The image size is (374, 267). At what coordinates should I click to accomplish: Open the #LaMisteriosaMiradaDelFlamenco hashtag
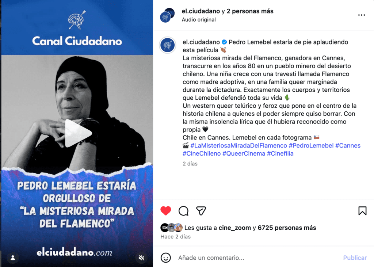tap(238, 145)
